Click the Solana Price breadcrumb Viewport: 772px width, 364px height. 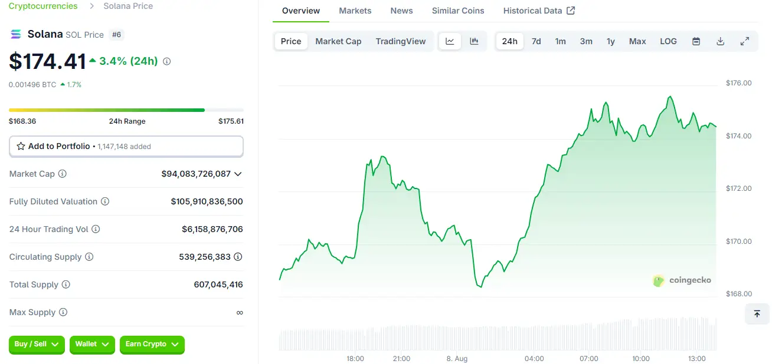(x=128, y=6)
